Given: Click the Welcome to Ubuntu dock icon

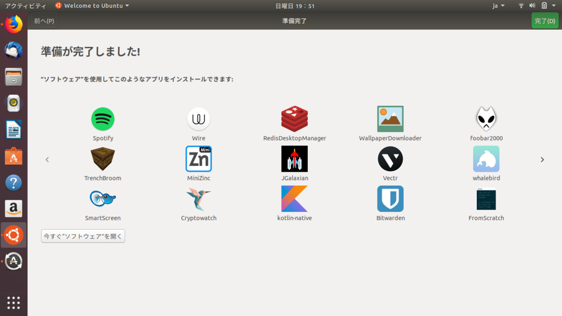Looking at the screenshot, I should click(14, 235).
